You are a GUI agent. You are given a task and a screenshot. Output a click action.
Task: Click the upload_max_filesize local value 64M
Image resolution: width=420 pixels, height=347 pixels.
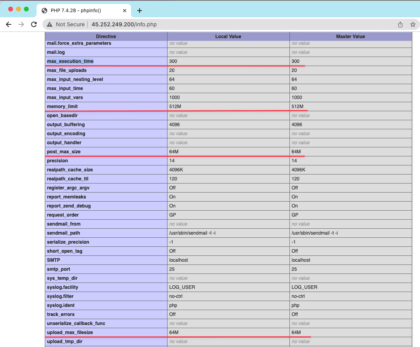coord(174,332)
